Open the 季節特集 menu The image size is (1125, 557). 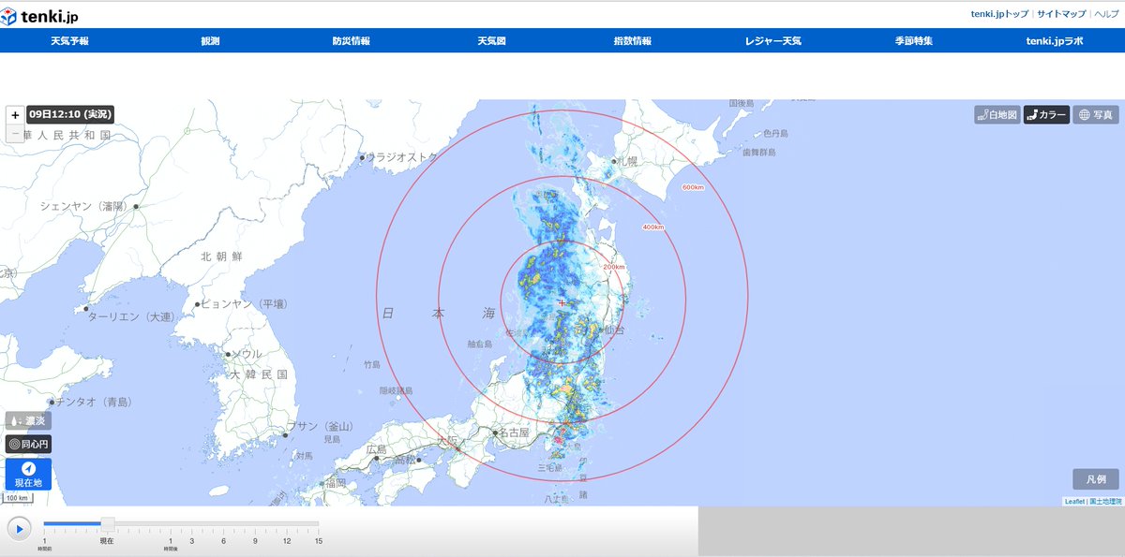click(913, 41)
